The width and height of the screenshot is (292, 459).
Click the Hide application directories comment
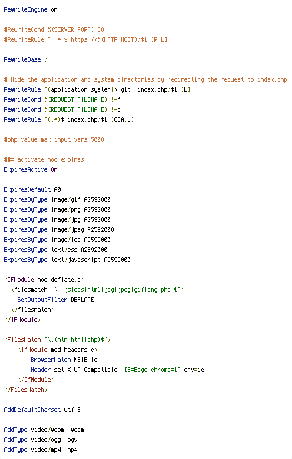[145, 79]
